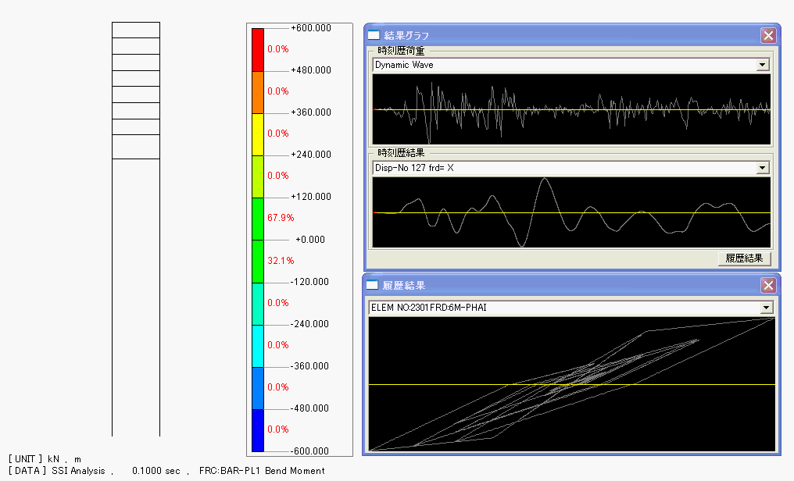Image resolution: width=794 pixels, height=481 pixels.
Task: Click the 0.1000 sec time text
Action: pyautogui.click(x=156, y=471)
